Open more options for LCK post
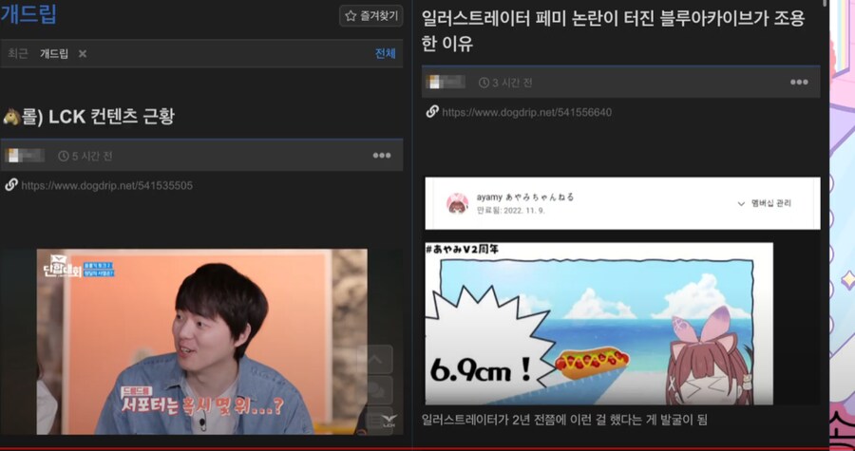Screen dimensions: 855x451 [x=382, y=156]
